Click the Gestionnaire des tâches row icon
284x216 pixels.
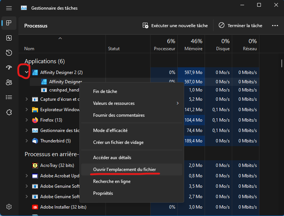click(x=35, y=130)
